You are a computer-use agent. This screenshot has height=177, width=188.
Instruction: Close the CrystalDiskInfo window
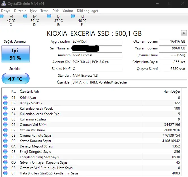[x=183, y=3]
